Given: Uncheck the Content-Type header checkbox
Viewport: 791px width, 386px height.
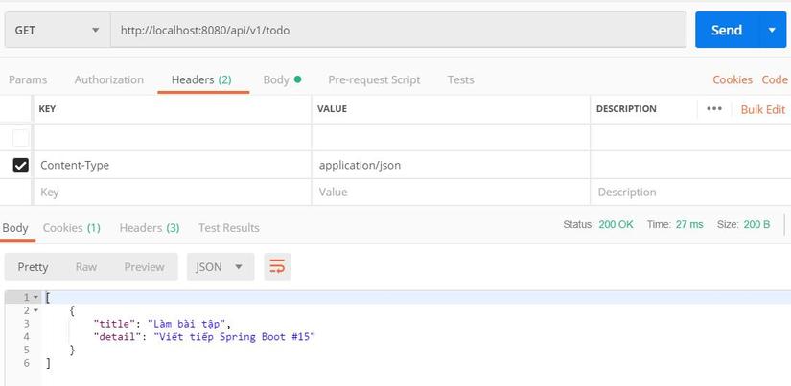Looking at the screenshot, I should click(20, 166).
